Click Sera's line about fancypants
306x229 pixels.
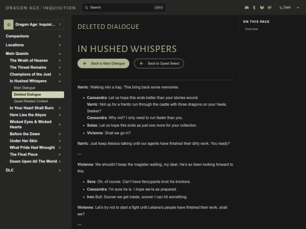click(x=139, y=182)
